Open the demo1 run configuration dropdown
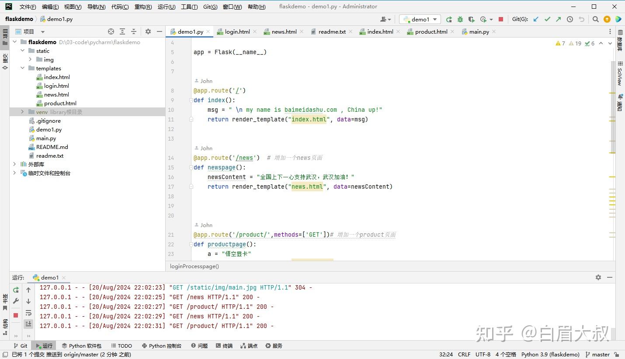The image size is (625, 359). [420, 19]
